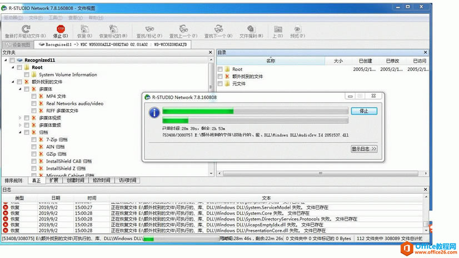Open the 文件(F) menu
459x258 pixels.
click(x=36, y=18)
